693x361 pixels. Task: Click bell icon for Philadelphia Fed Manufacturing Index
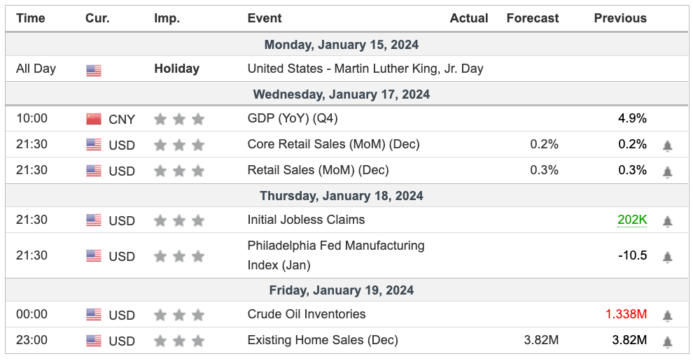coord(667,257)
